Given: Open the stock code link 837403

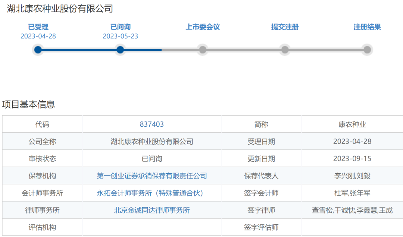Looking at the screenshot, I should pos(151,124).
